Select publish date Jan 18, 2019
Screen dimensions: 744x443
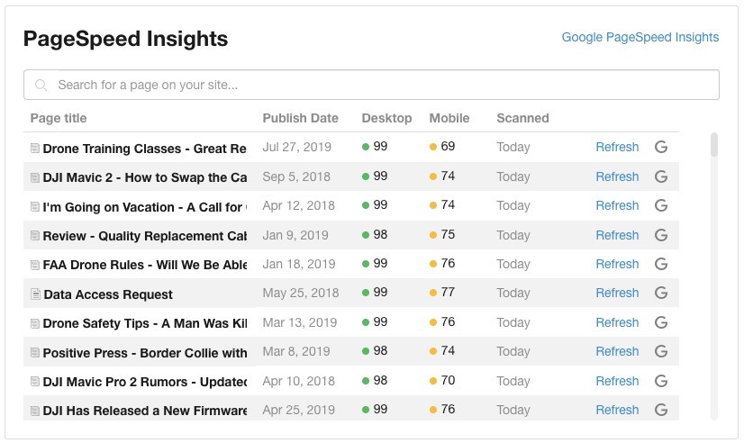tap(299, 264)
